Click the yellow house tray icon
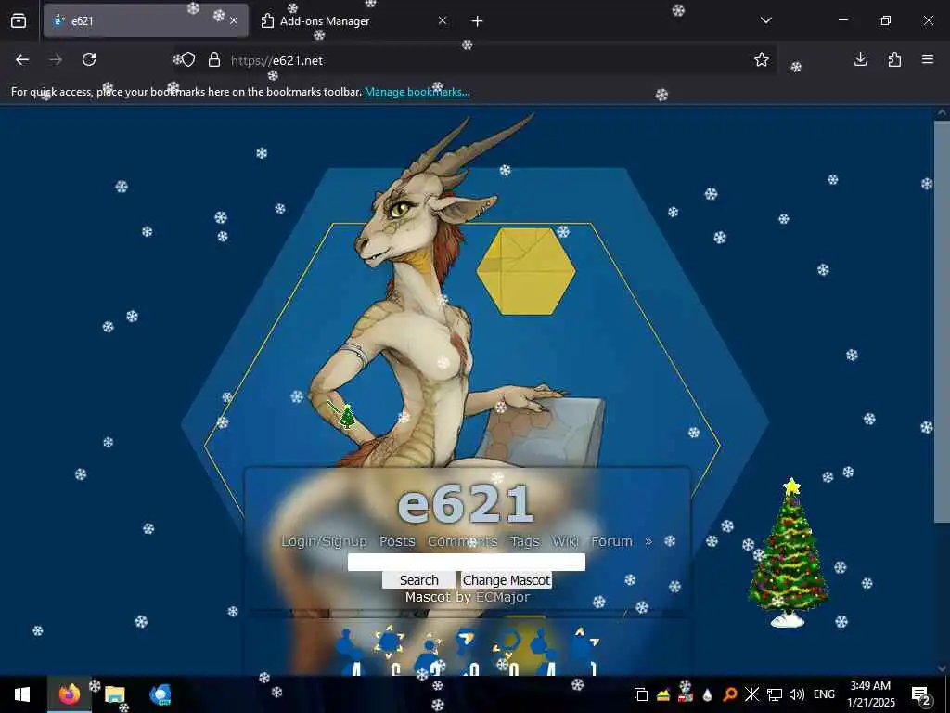 click(x=663, y=694)
